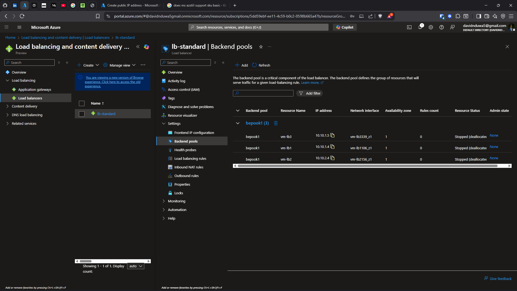
Task: Check the lb-standard row checkbox
Action: pos(82,114)
